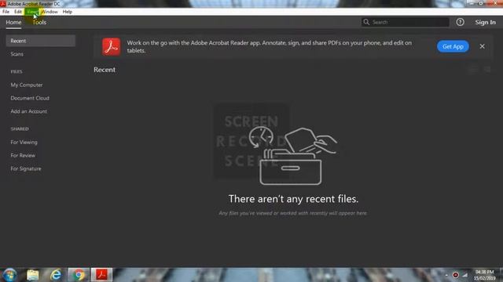Screen dimensions: 503x282
Task: Launch Google Chrome from the taskbar
Action: click(x=79, y=275)
